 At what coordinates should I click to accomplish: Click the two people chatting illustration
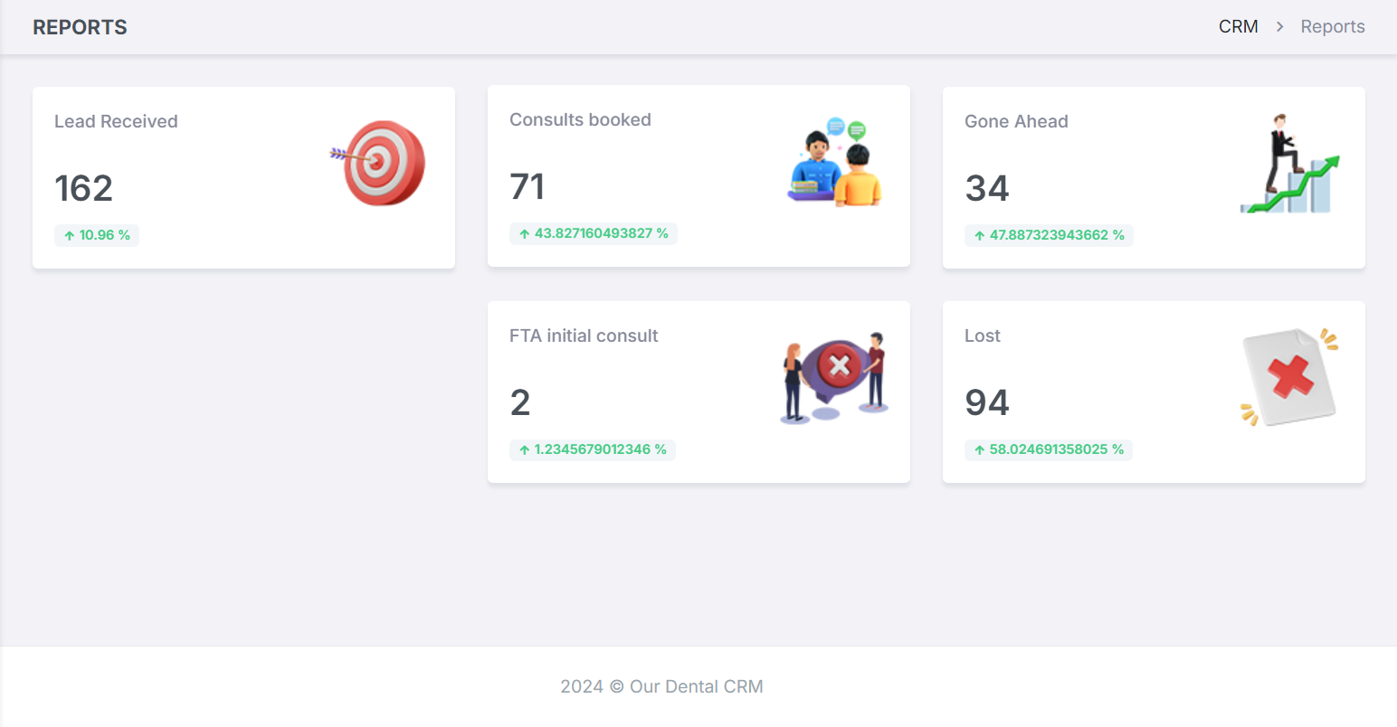pos(834,162)
